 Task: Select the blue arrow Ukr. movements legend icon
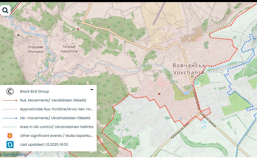10,118
